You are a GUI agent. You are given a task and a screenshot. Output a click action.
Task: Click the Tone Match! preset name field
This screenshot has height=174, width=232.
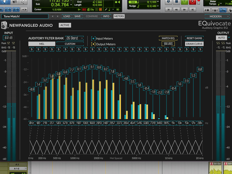click(25, 16)
